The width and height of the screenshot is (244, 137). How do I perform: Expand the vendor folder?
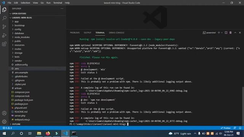37,61
